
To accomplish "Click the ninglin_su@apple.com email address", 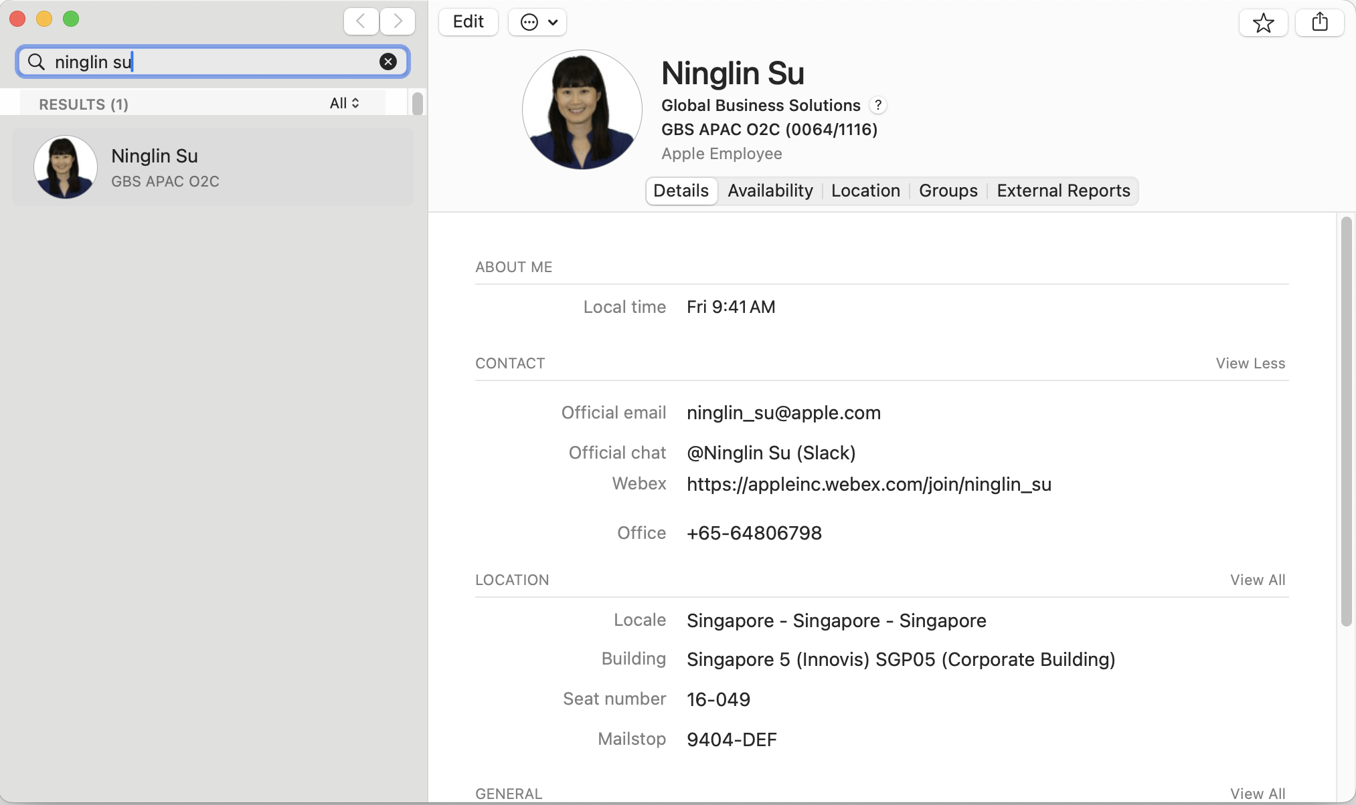I will [x=784, y=413].
